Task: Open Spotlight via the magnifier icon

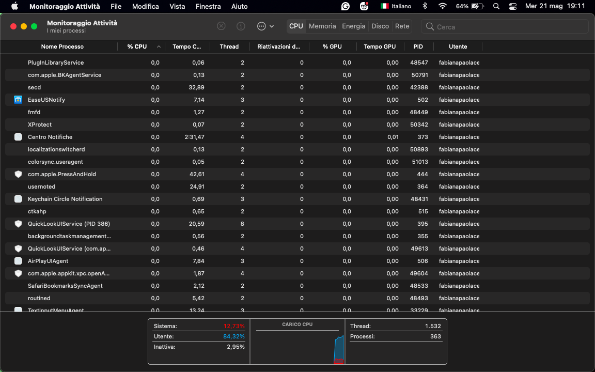Action: pyautogui.click(x=496, y=6)
